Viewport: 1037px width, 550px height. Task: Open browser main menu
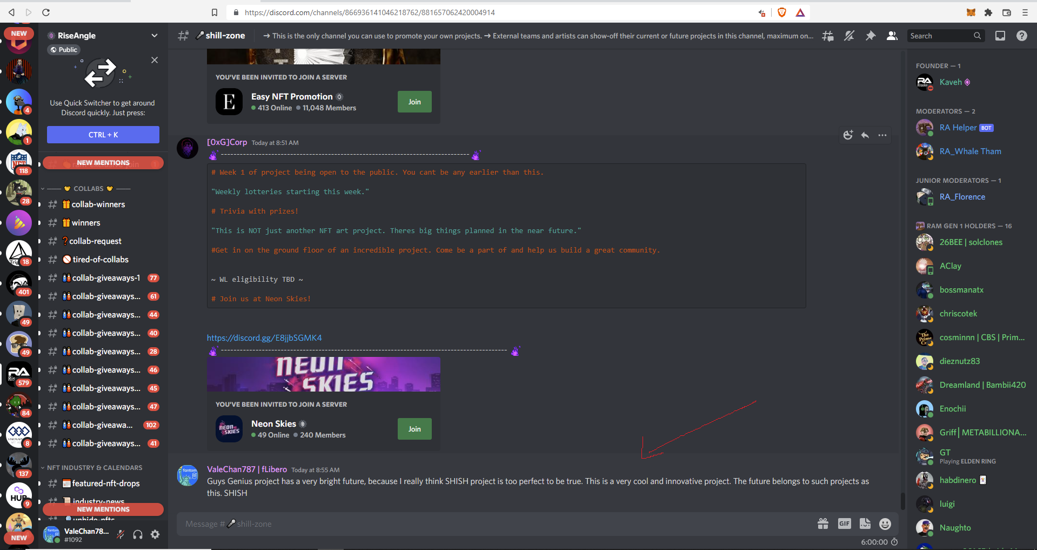(x=1025, y=12)
